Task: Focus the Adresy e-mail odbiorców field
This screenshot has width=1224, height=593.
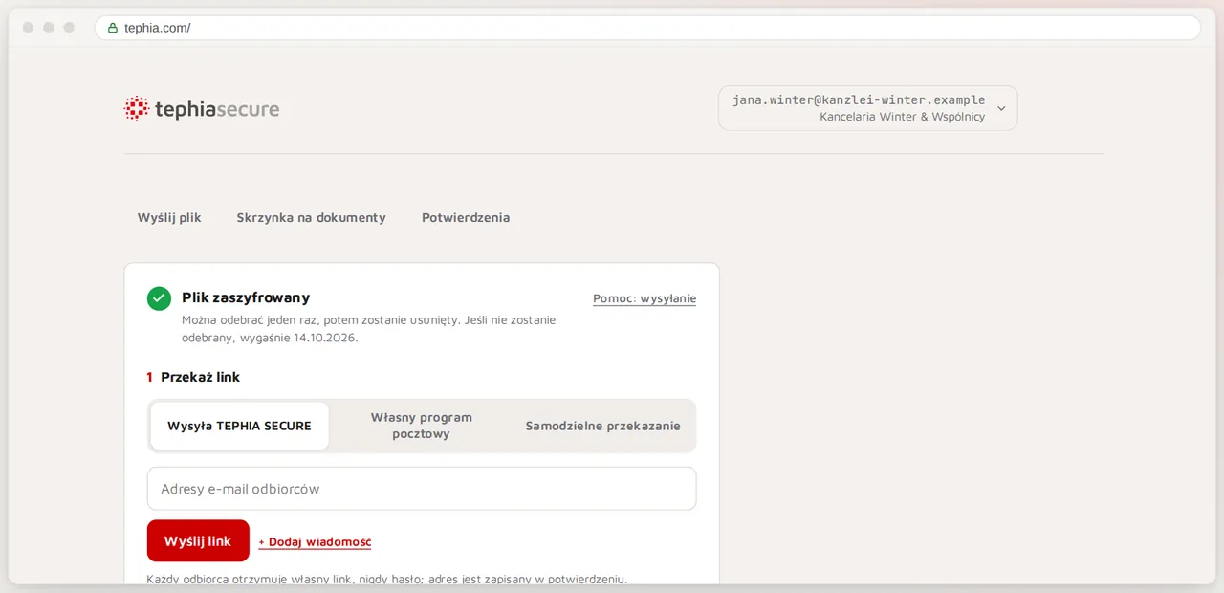Action: [x=422, y=489]
